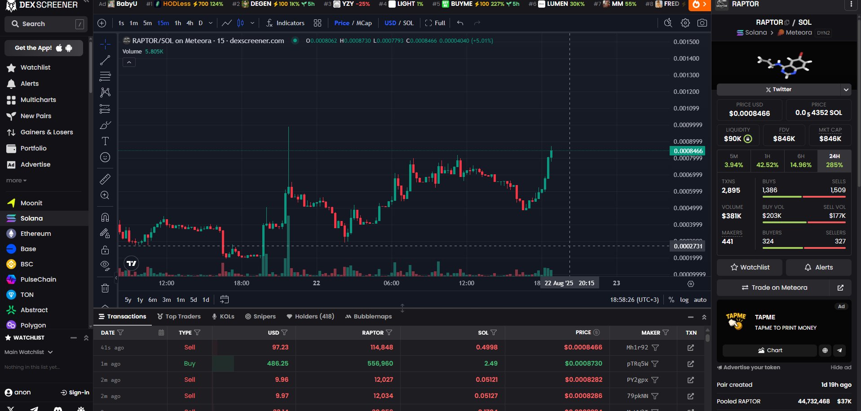The image size is (861, 411).
Task: Open Meteora trade in a new window
Action: (x=840, y=288)
